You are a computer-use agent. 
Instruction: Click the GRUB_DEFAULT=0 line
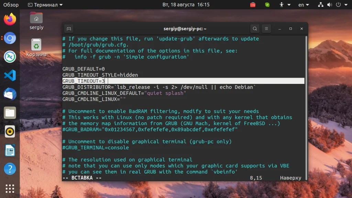click(84, 69)
